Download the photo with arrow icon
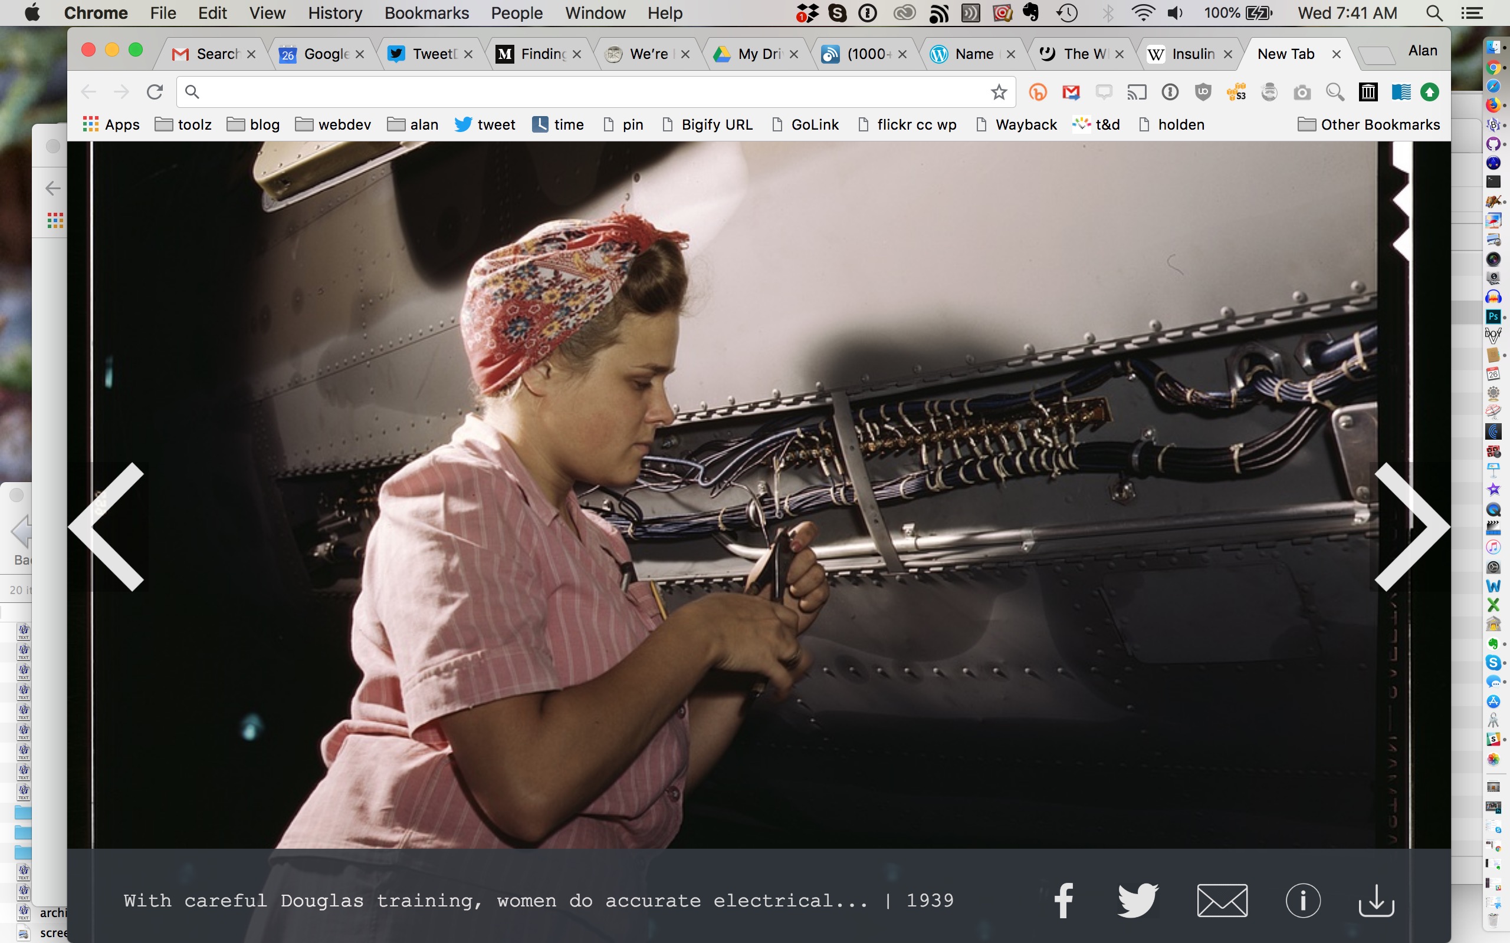1510x943 pixels. click(x=1376, y=900)
